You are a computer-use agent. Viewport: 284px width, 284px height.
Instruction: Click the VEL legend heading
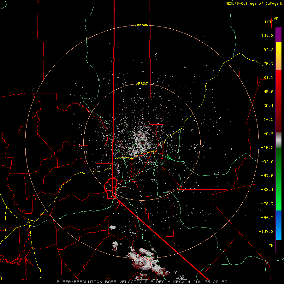click(x=277, y=19)
